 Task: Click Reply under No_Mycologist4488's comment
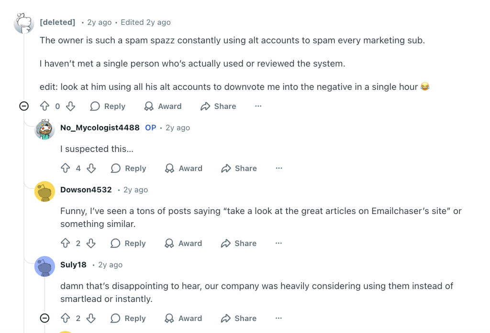(128, 168)
